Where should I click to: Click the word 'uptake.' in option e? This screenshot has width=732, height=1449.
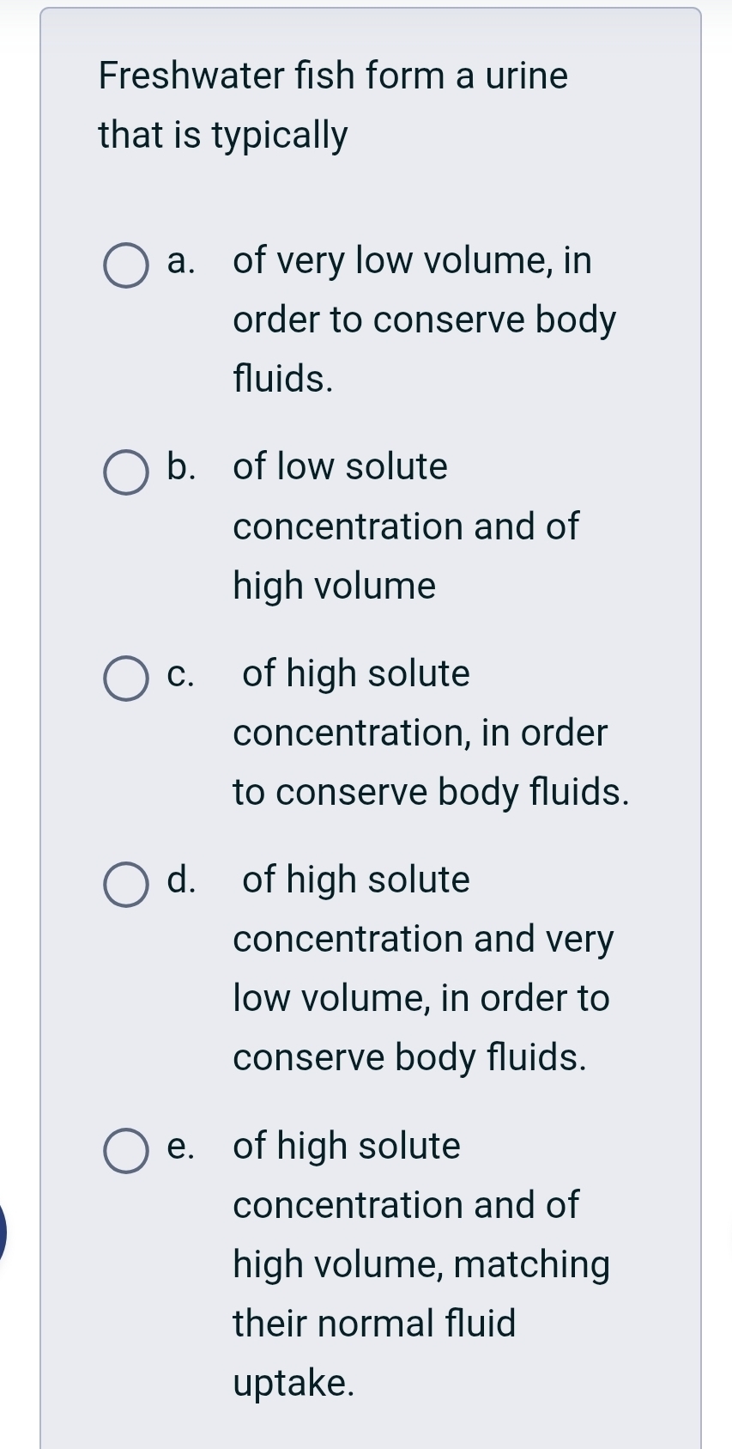tap(293, 1383)
